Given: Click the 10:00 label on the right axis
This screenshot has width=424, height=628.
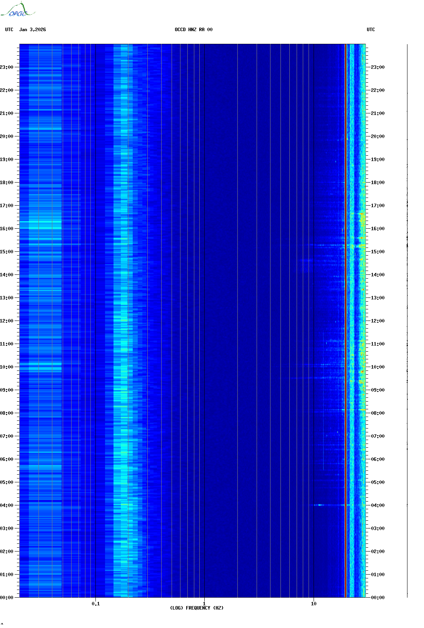Looking at the screenshot, I should tap(378, 367).
